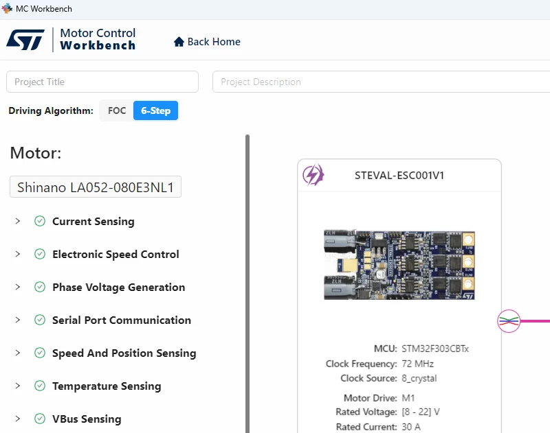Viewport: 550px width, 433px height.
Task: Click the Project Description field
Action: coord(382,82)
